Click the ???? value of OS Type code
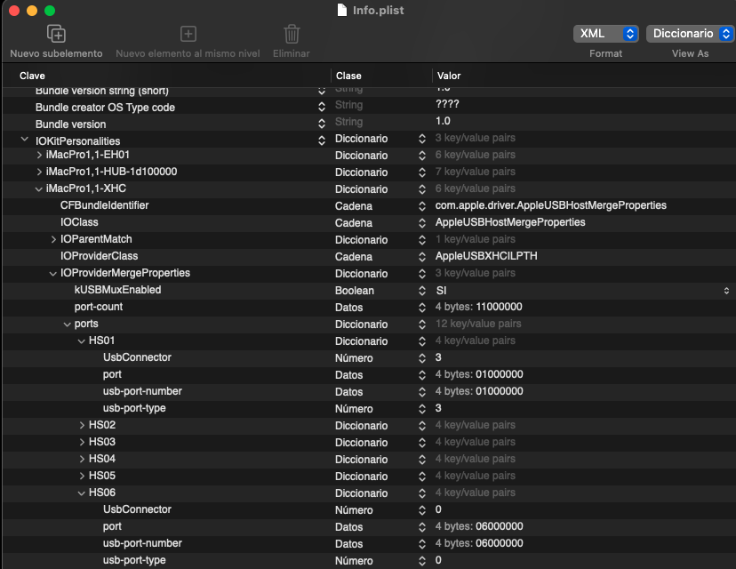Image resolution: width=736 pixels, height=569 pixels. coord(447,104)
